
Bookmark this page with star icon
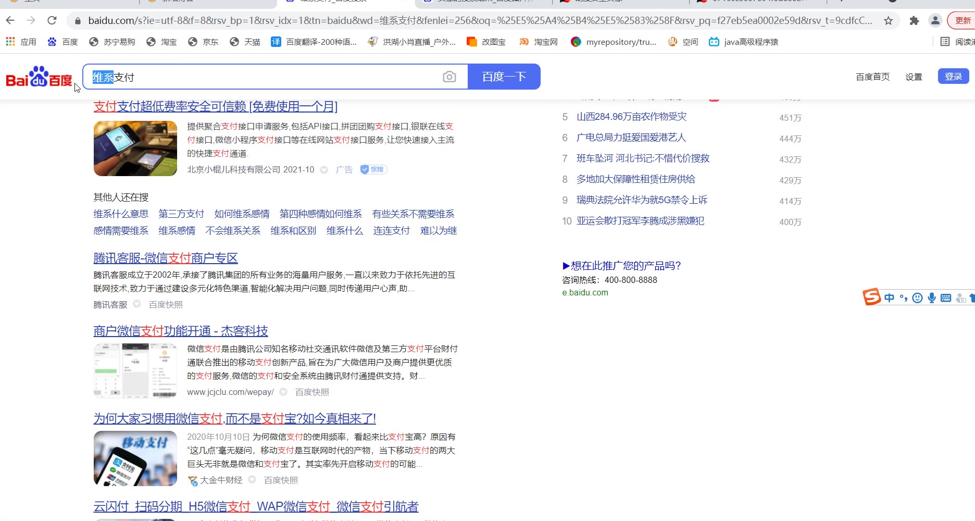pos(889,21)
